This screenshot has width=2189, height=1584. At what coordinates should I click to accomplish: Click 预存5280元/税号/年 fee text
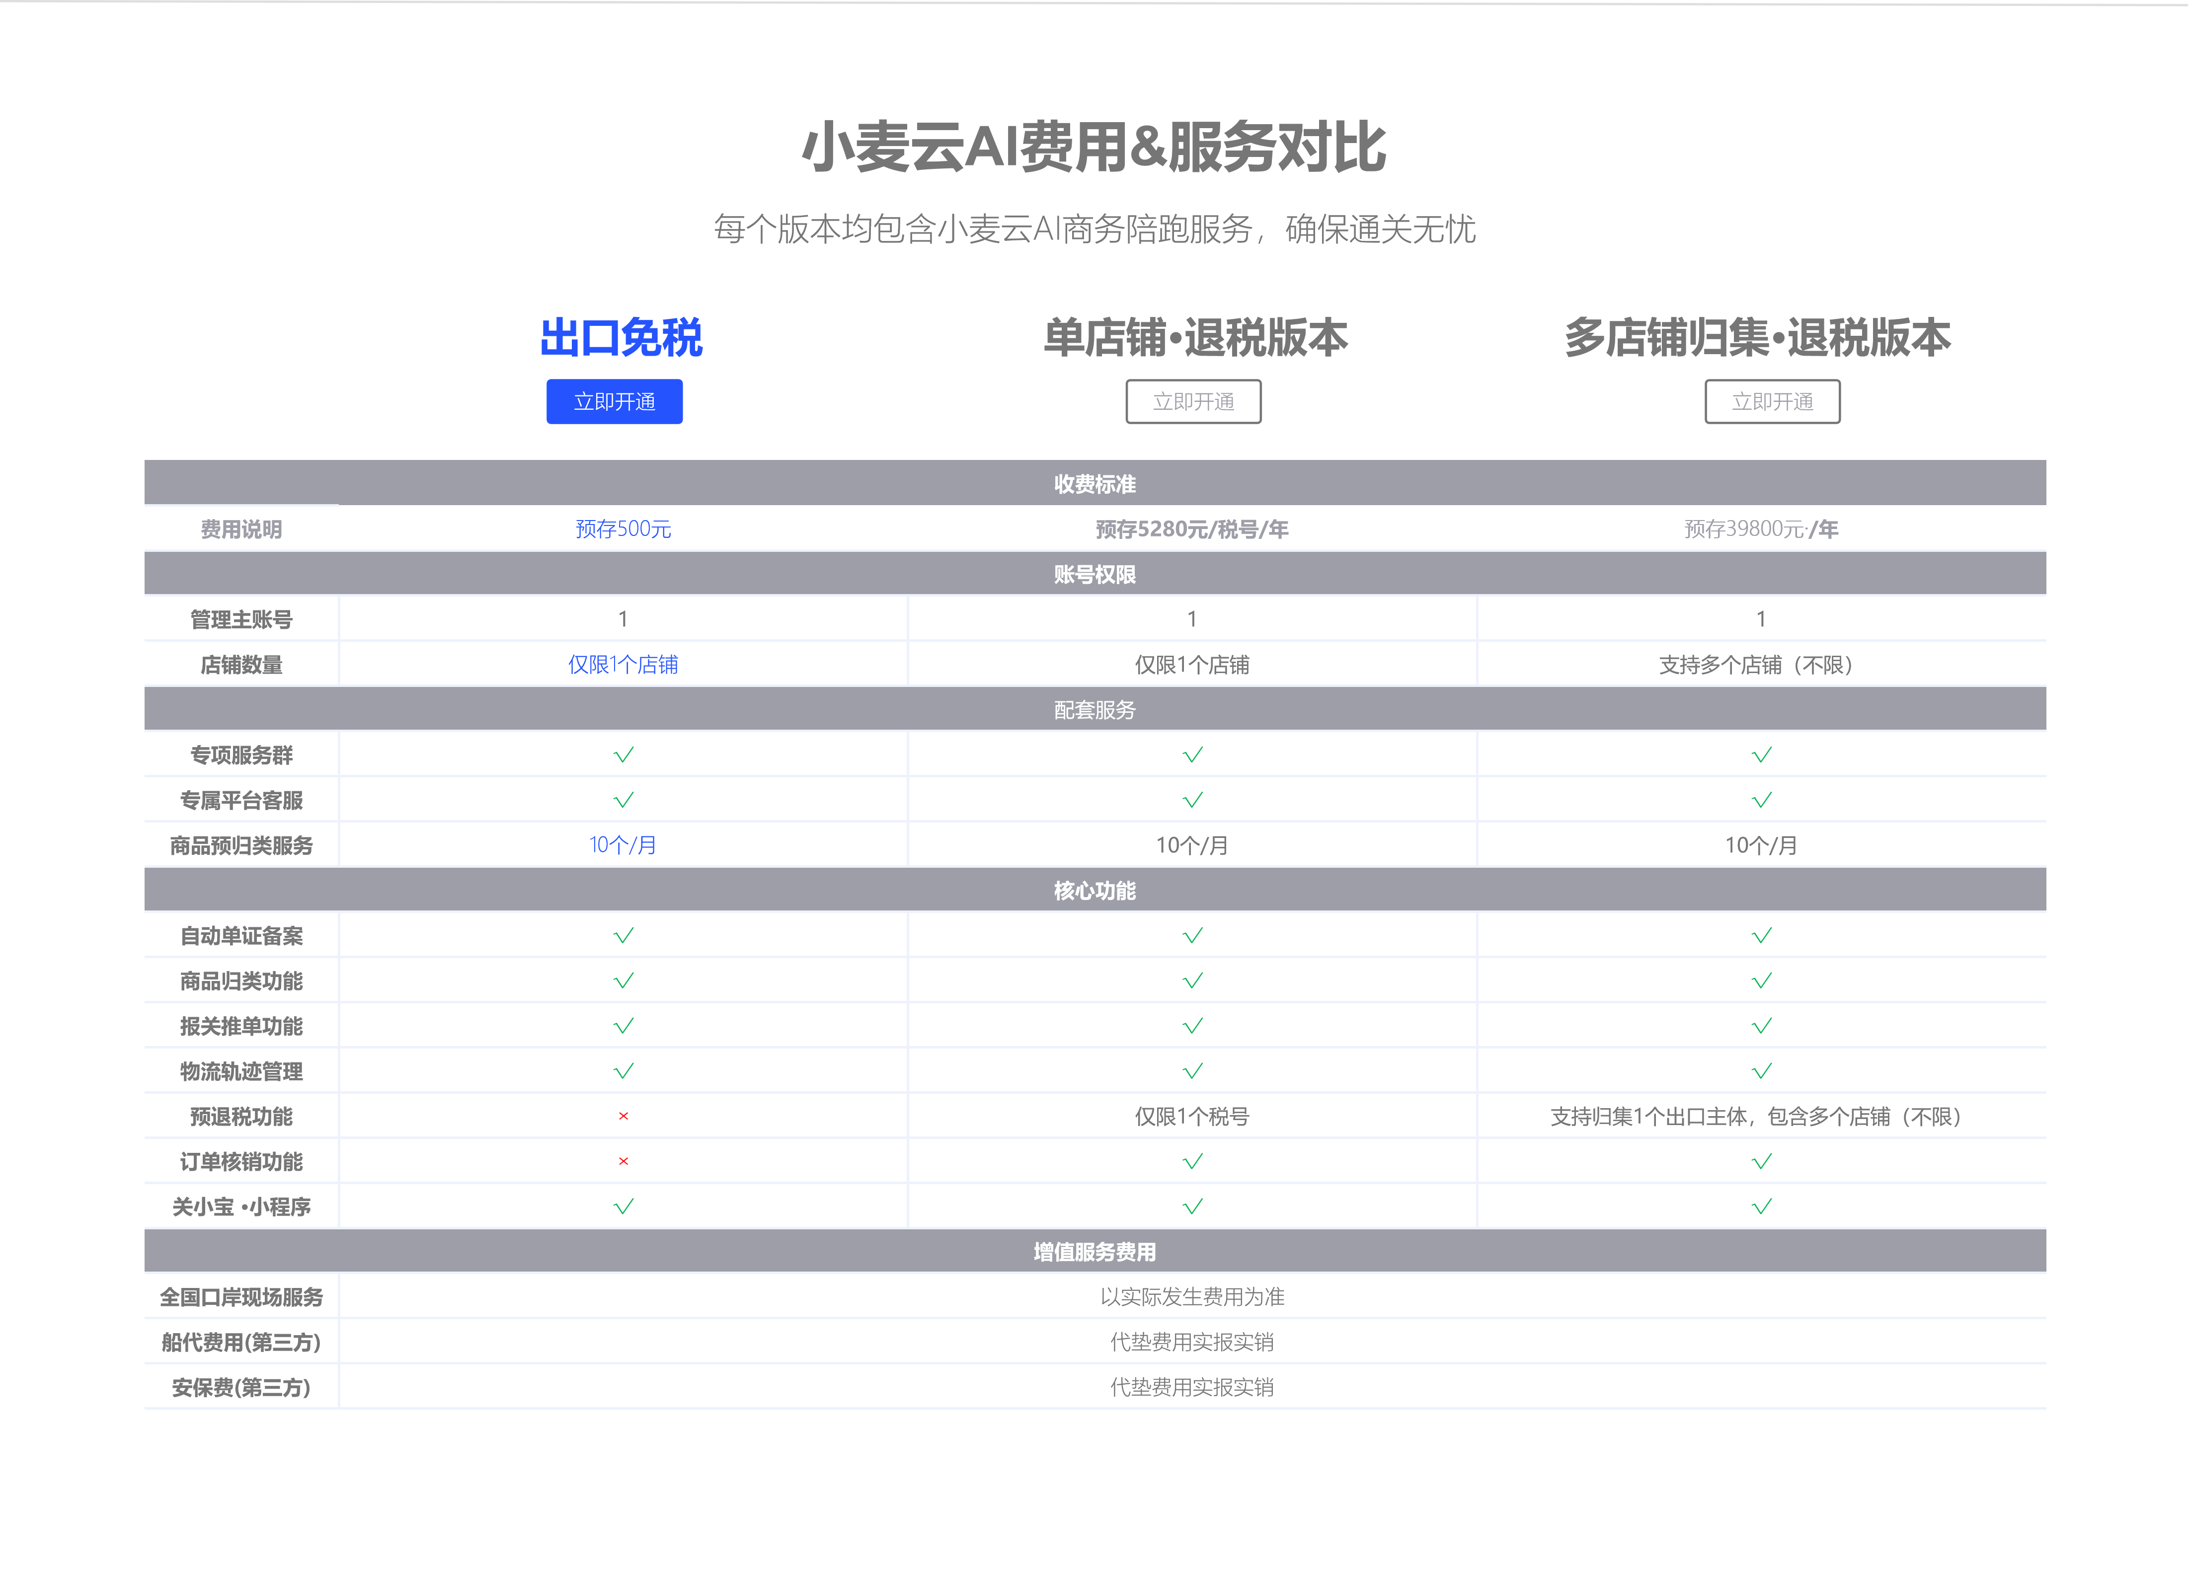click(x=1192, y=528)
